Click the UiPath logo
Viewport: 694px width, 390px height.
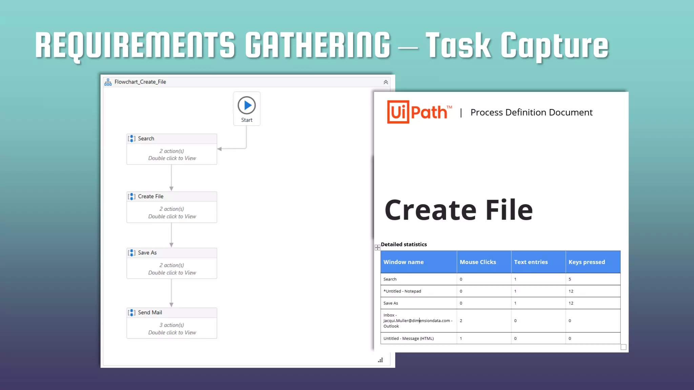coord(419,112)
